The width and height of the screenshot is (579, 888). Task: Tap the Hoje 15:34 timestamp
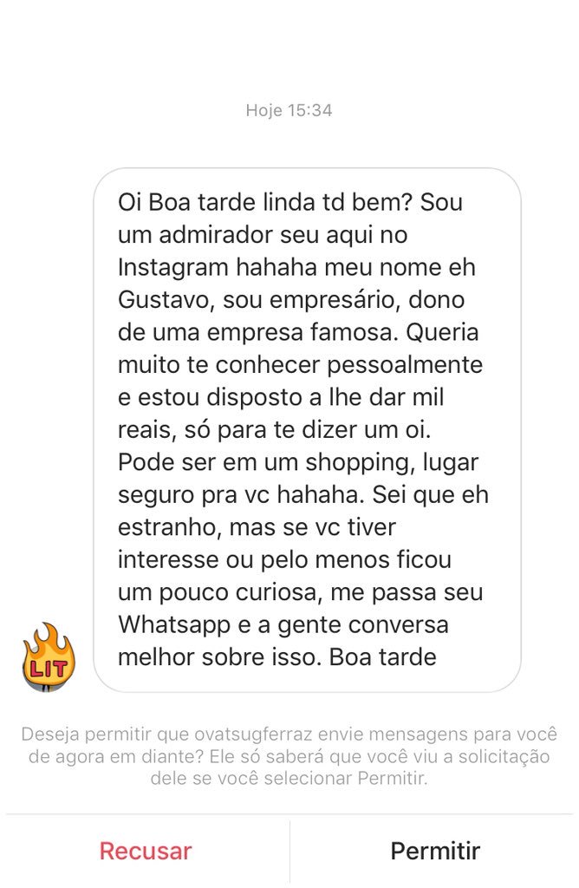[289, 110]
